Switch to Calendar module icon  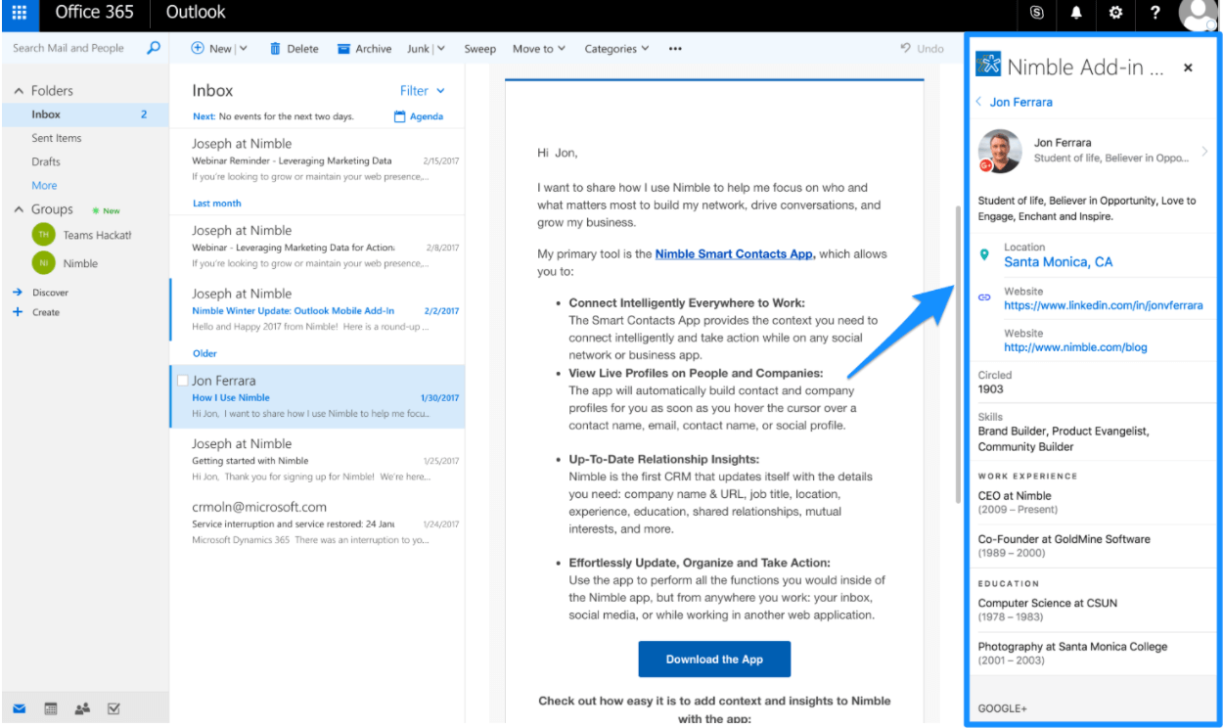[51, 708]
